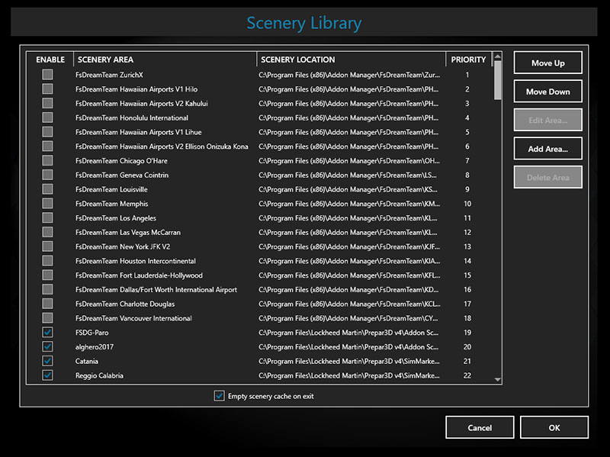Enable FsDreamTeam Chicago O'Hare checkbox

(47, 161)
